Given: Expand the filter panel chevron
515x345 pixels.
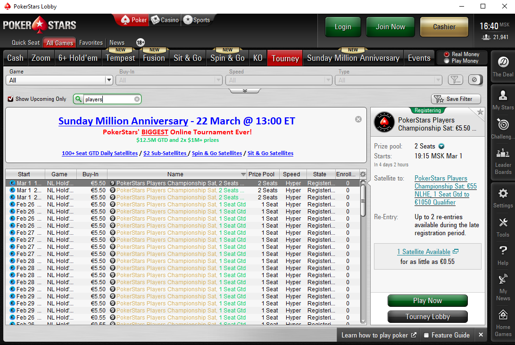Looking at the screenshot, I should click(245, 90).
